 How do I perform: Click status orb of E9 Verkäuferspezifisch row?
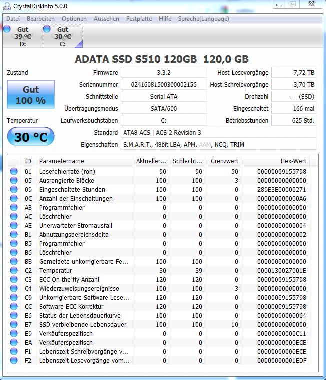pyautogui.click(x=14, y=333)
